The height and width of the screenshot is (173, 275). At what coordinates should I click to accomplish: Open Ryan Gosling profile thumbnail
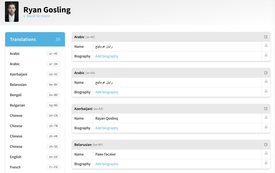click(12, 12)
